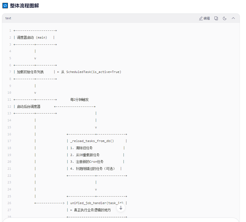246x222 pixels.
Task: Select the 调度器启动 (main) line
Action: 32,37
